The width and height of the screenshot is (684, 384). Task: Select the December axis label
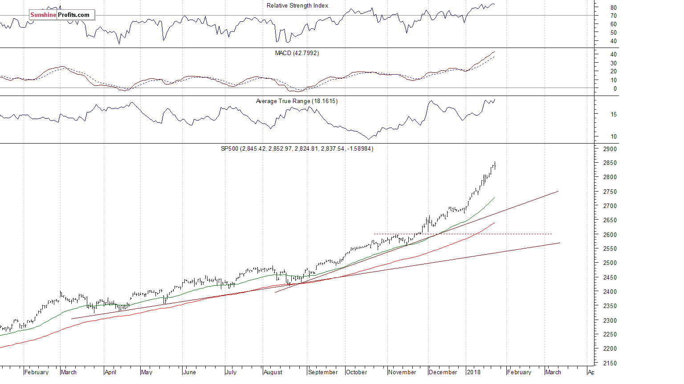[x=443, y=372]
